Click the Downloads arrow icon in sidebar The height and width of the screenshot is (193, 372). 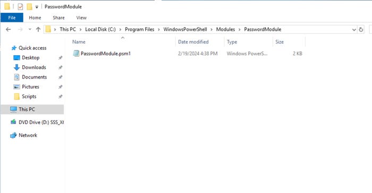click(16, 67)
